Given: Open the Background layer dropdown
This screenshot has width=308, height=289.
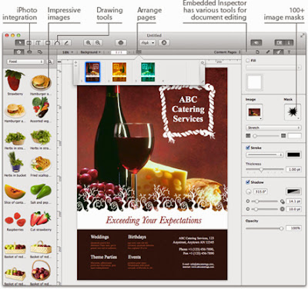Looking at the screenshot, I should [x=90, y=52].
